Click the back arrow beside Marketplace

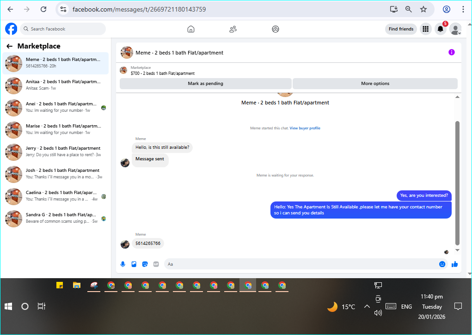click(9, 46)
